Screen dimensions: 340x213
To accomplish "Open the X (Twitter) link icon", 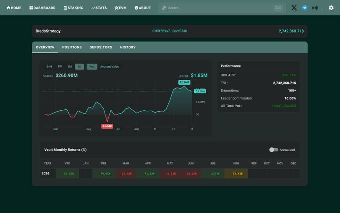I will 294,8.
